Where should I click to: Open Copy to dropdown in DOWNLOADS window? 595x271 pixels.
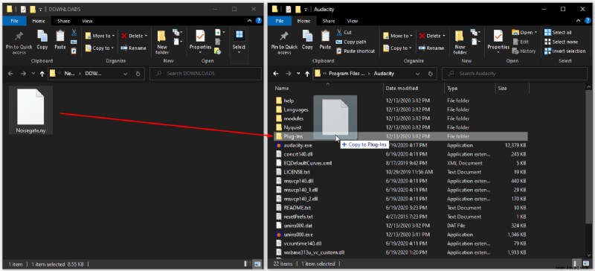click(x=99, y=48)
